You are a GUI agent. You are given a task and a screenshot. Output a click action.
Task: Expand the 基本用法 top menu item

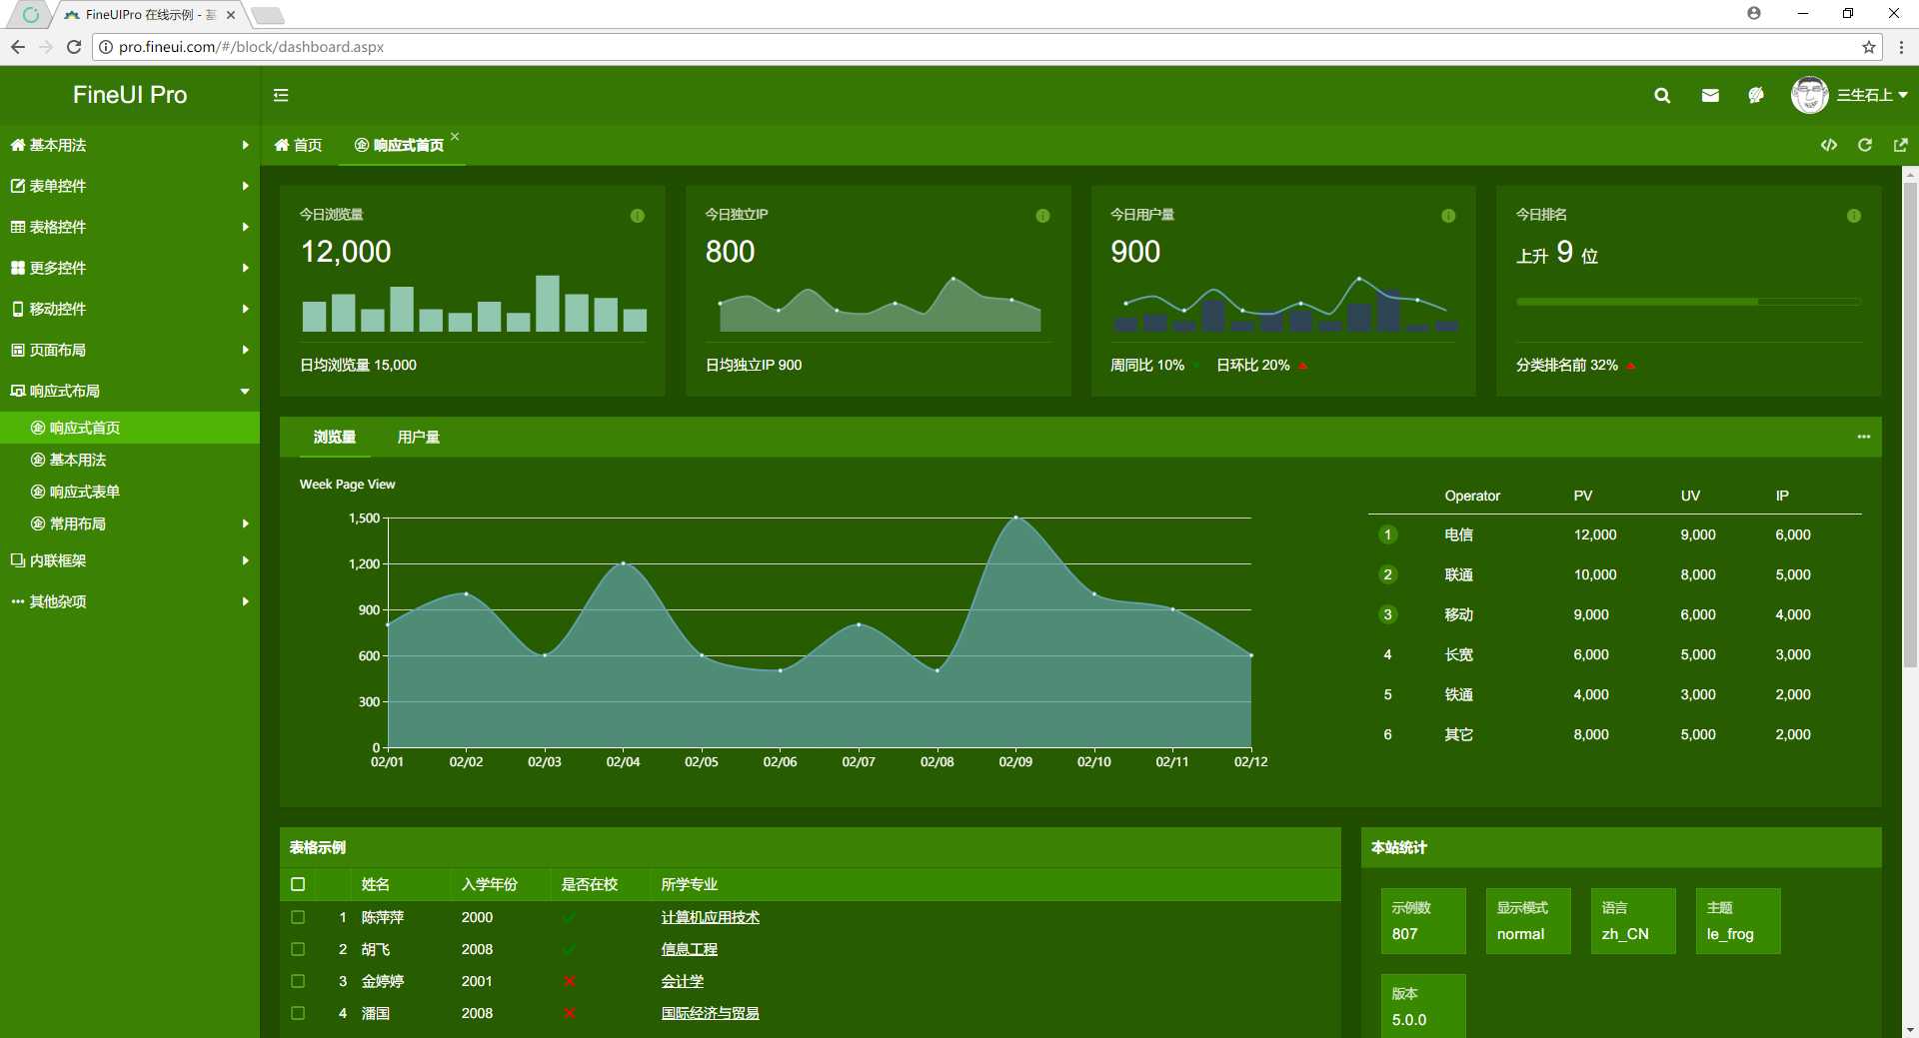coord(130,145)
